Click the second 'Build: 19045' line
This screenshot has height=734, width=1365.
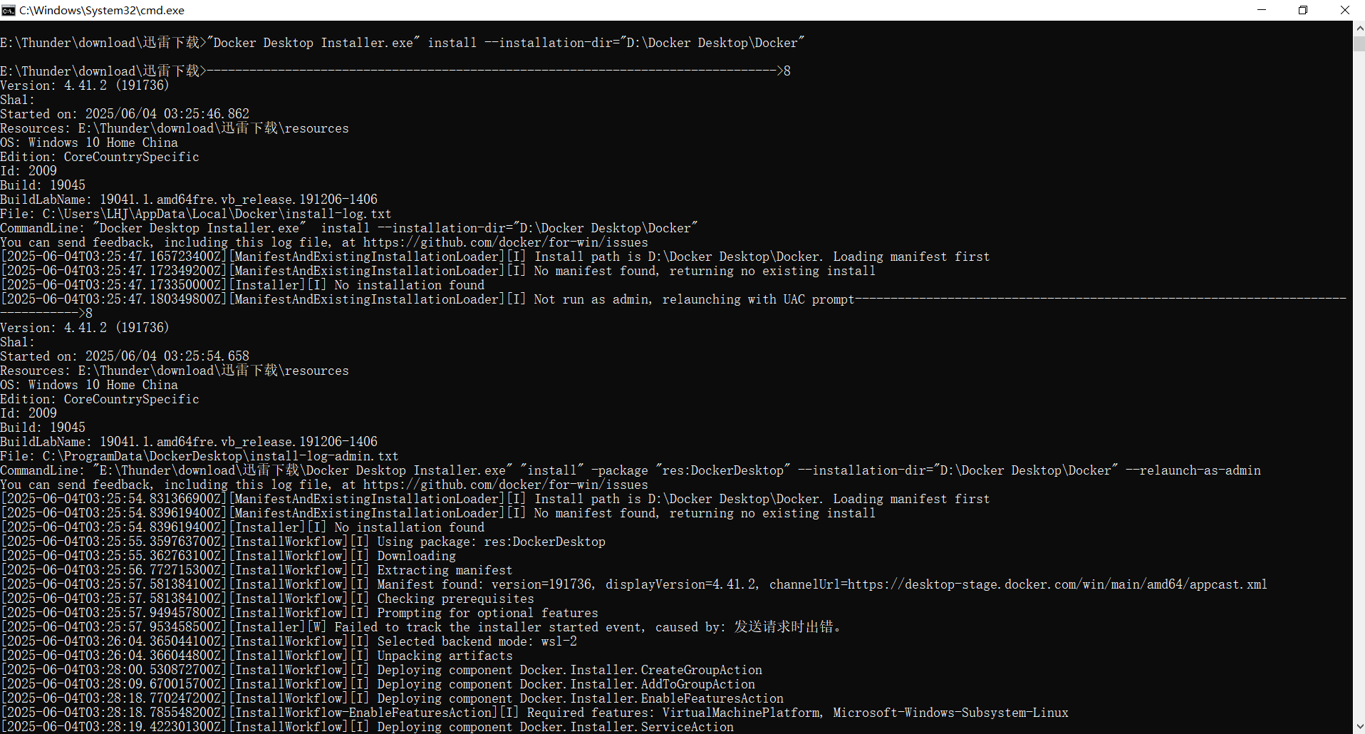coord(43,428)
